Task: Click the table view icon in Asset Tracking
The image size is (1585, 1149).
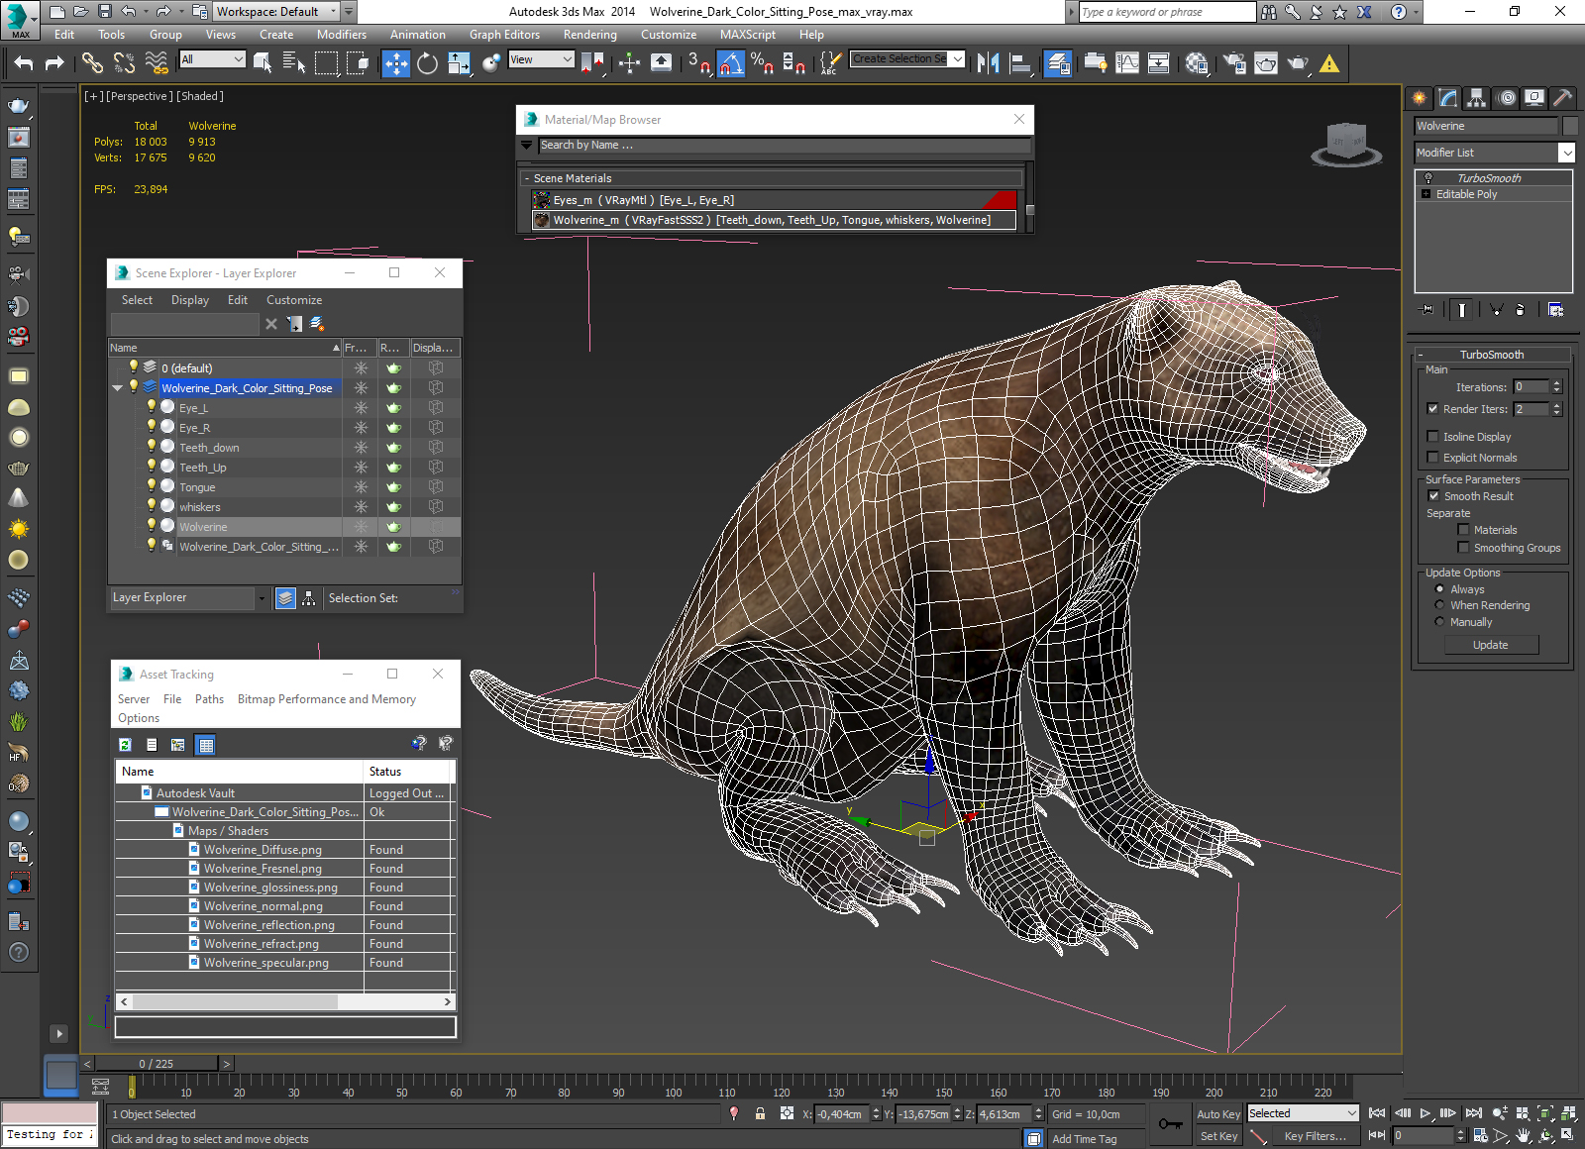Action: [x=205, y=745]
